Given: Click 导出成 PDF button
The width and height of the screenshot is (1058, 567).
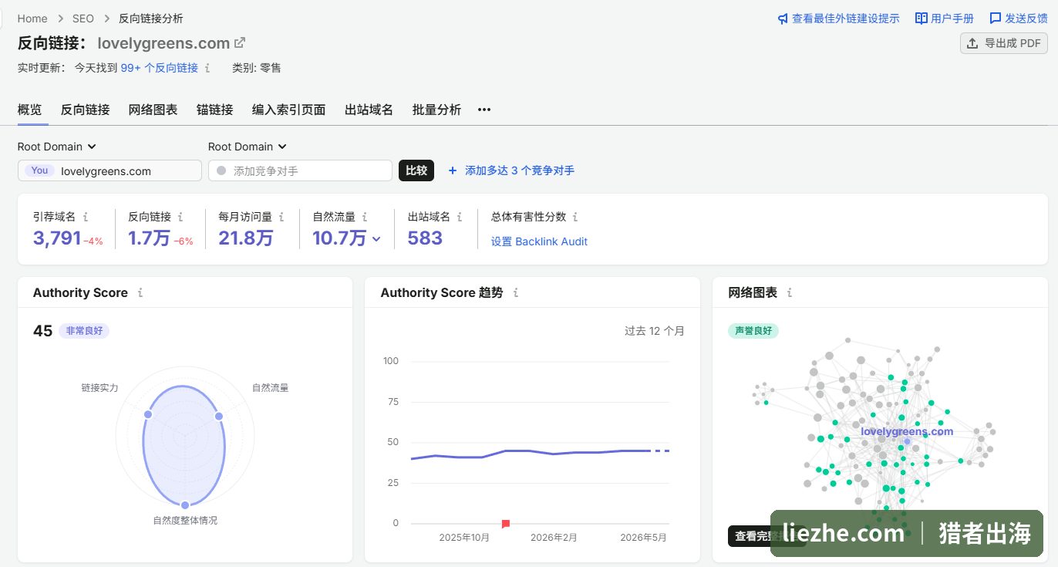Looking at the screenshot, I should pos(1004,43).
